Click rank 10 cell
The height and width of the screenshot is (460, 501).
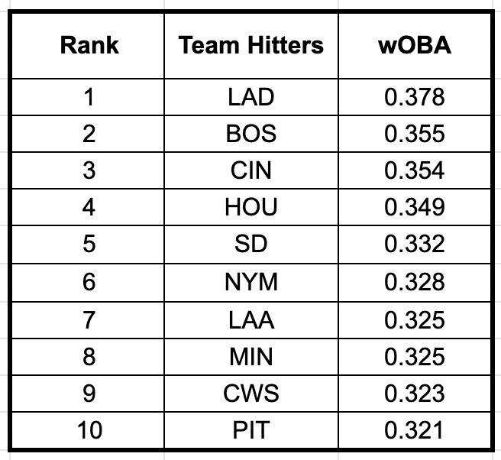(x=89, y=430)
